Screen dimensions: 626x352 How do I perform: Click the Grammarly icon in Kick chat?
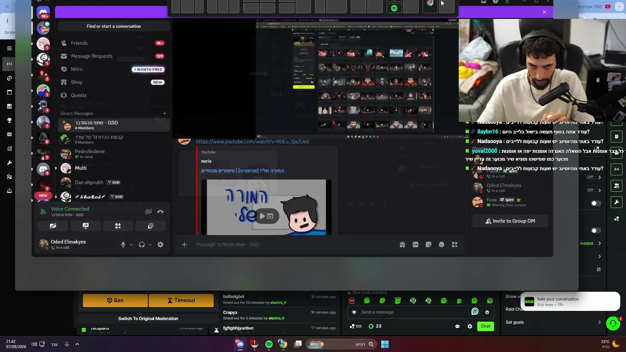475,311
